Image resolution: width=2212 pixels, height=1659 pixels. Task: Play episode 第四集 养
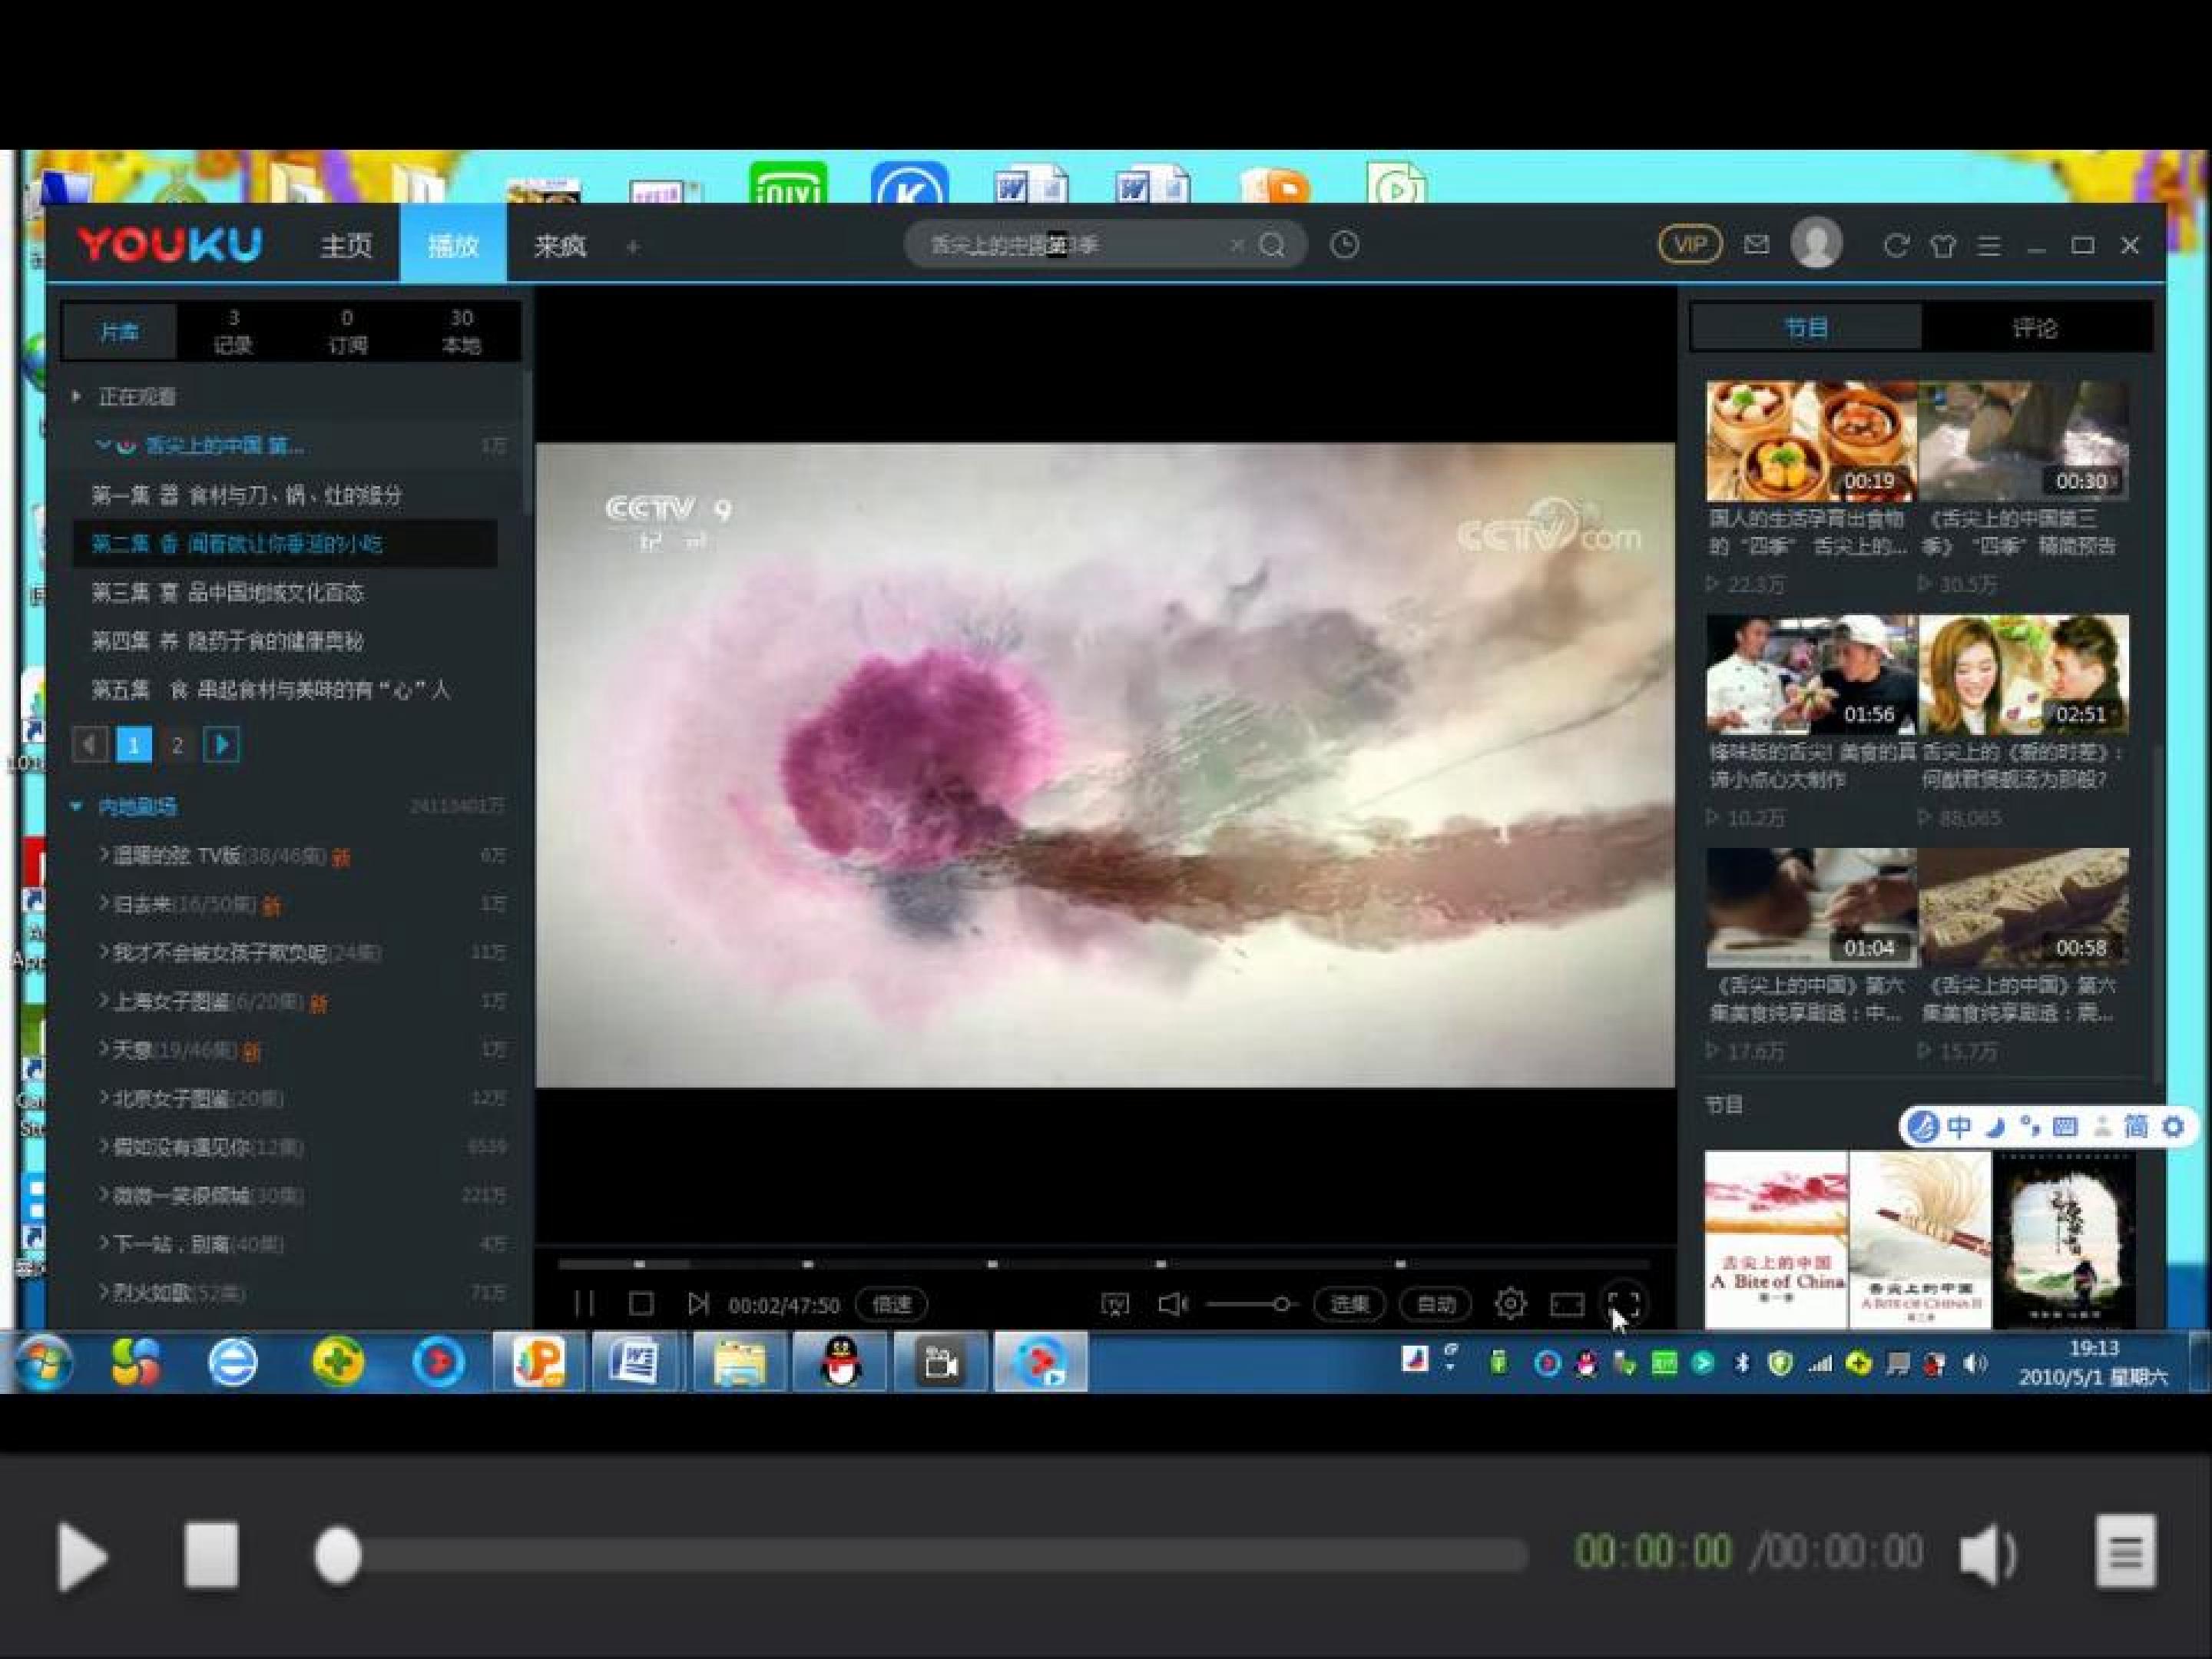228,641
